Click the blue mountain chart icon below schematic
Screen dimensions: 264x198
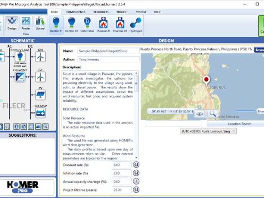(38, 126)
